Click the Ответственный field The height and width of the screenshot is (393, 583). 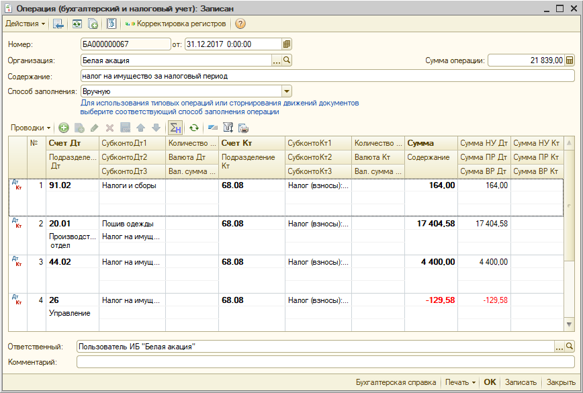tap(315, 347)
